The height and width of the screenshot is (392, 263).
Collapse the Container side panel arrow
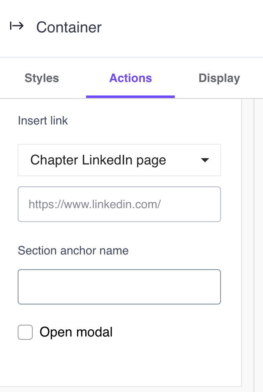click(17, 26)
